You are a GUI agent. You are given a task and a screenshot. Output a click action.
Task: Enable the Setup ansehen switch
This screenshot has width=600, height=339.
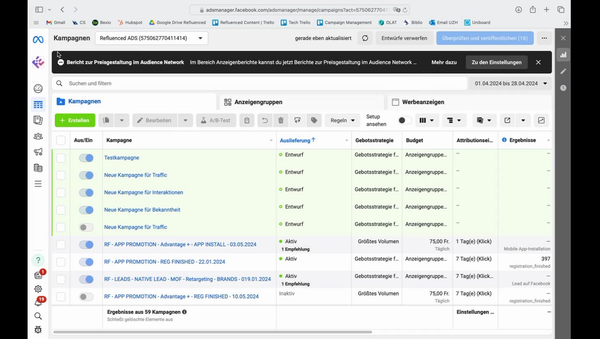pos(405,120)
